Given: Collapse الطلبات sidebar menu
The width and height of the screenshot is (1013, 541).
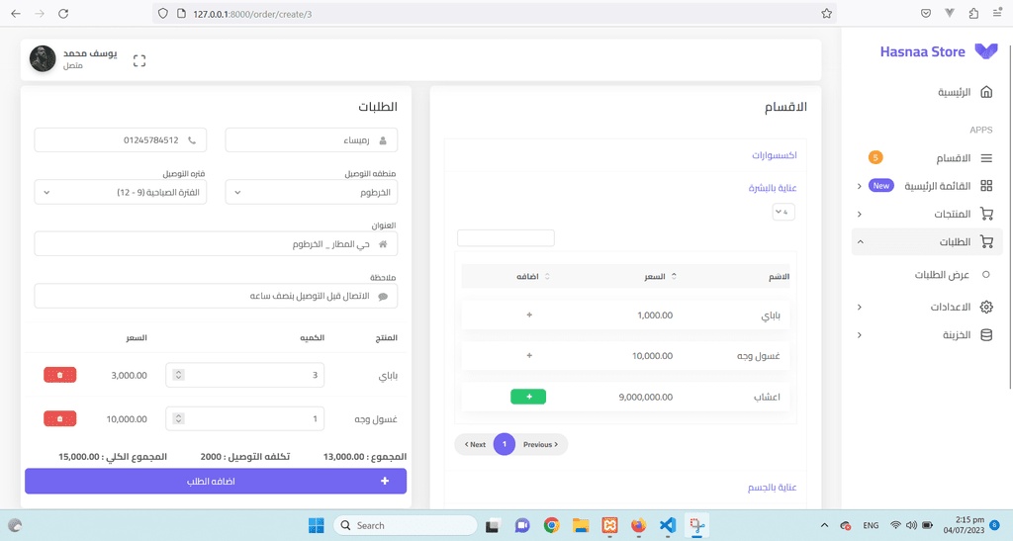Looking at the screenshot, I should [x=926, y=242].
